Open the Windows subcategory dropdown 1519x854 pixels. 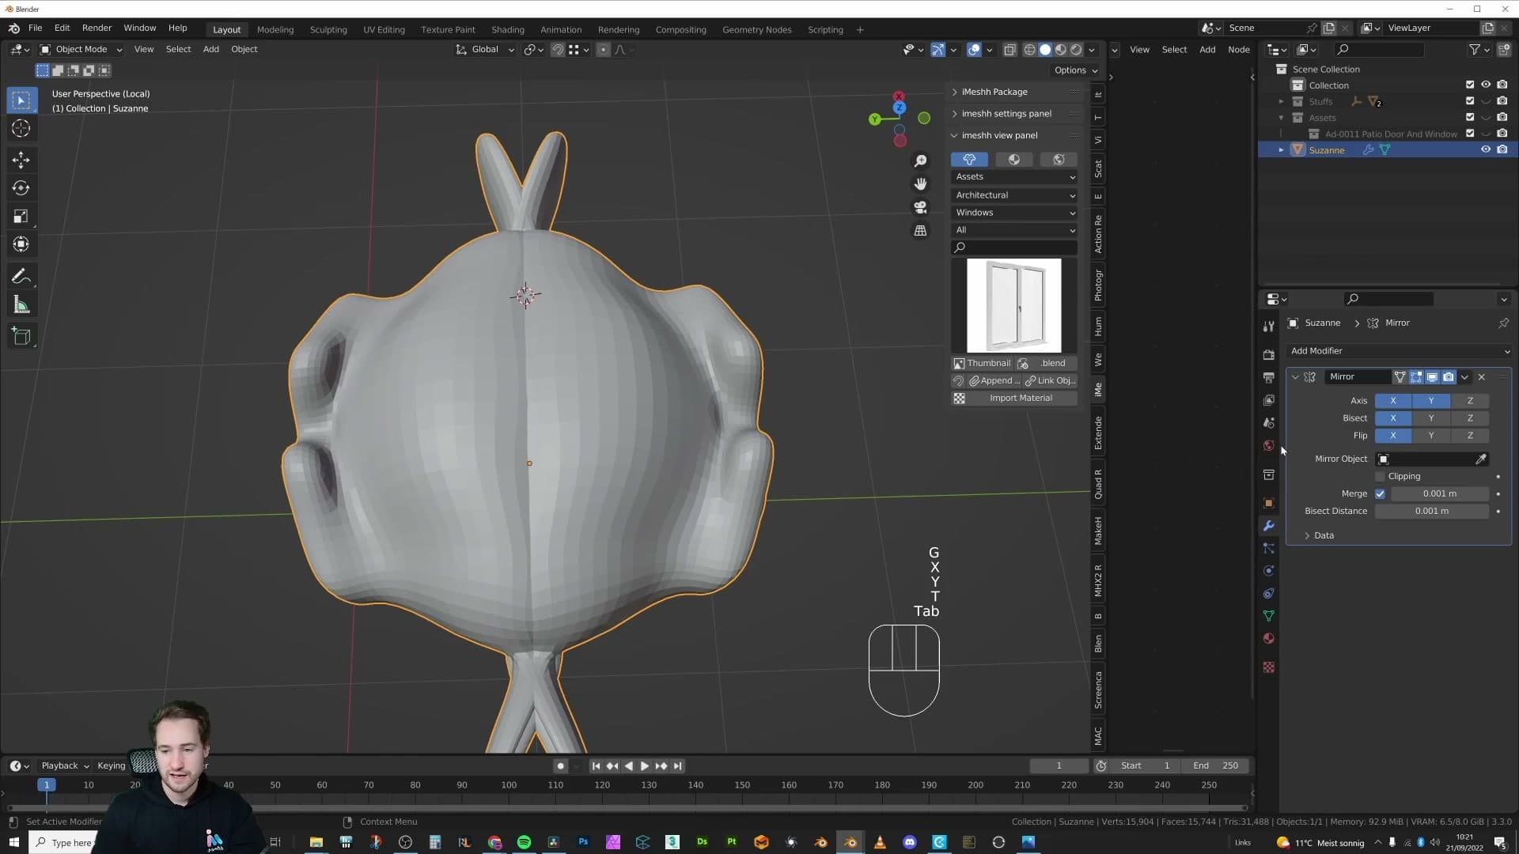(x=1015, y=213)
